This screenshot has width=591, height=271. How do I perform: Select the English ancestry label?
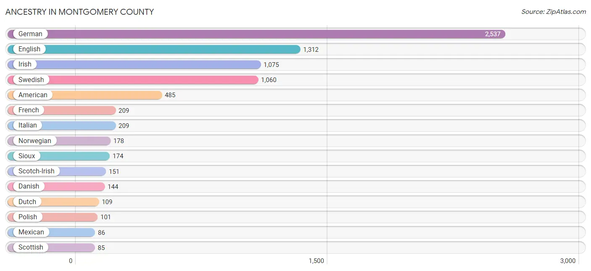(29, 49)
